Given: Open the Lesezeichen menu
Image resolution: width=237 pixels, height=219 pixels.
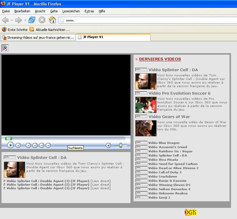Looking at the screenshot, I should pyautogui.click(x=71, y=11).
